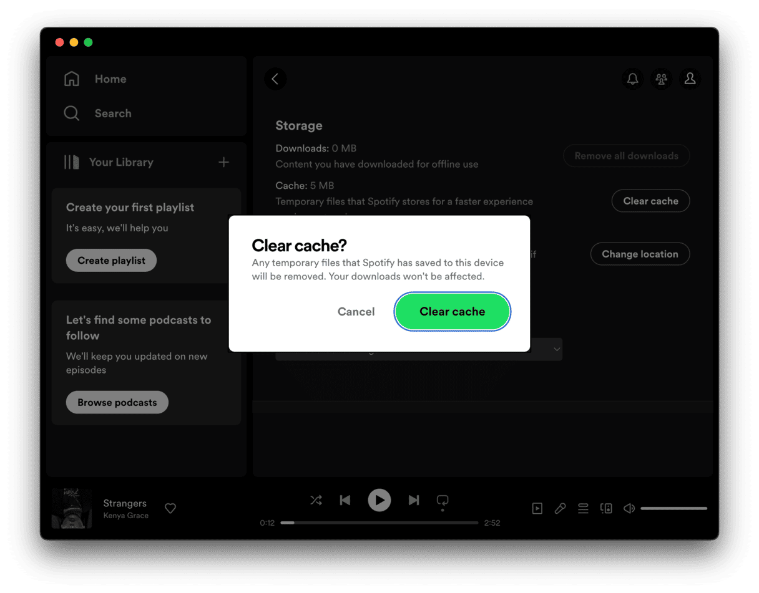Open the play queue icon
This screenshot has height=593, width=759.
pyautogui.click(x=583, y=508)
